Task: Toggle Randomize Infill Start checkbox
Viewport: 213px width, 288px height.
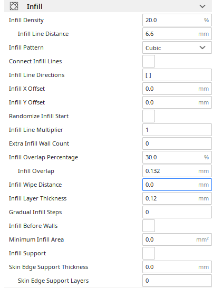Action: [149, 116]
